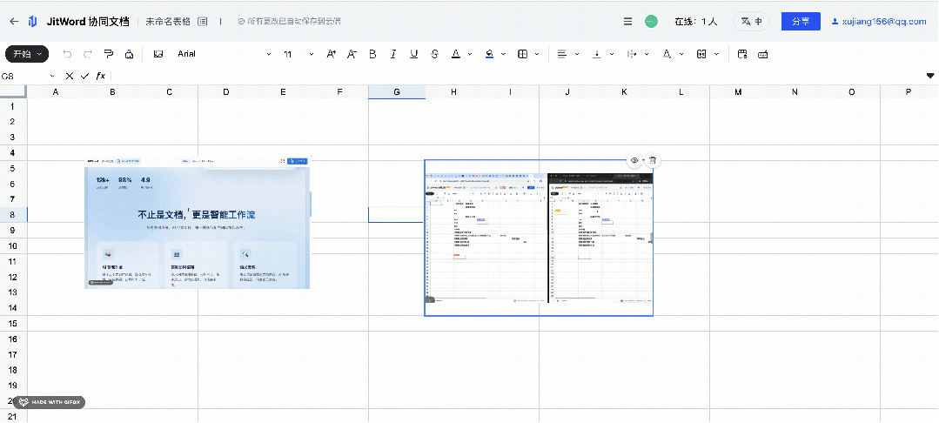
Task: Set vertical text alignment
Action: click(596, 54)
